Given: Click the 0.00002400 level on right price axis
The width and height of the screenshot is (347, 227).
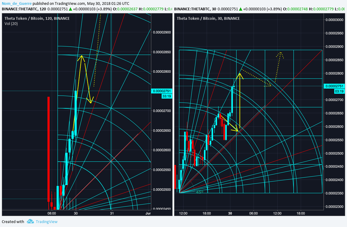Looking at the screenshot, I should 335,180.
